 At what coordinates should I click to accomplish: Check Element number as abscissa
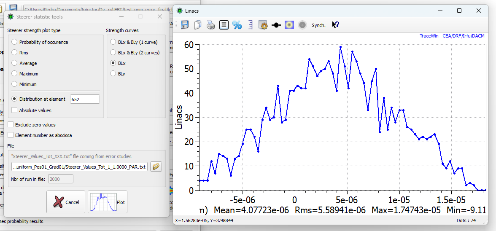(x=11, y=135)
